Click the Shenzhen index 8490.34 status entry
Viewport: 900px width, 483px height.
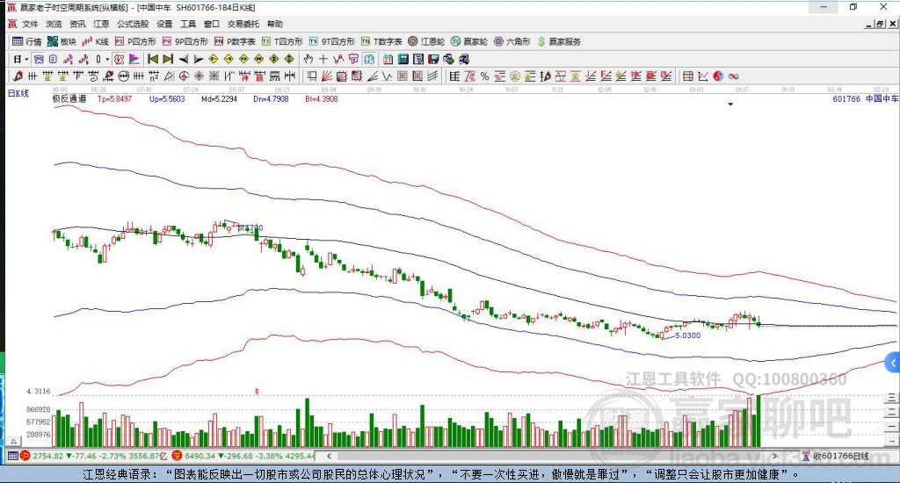(x=243, y=456)
